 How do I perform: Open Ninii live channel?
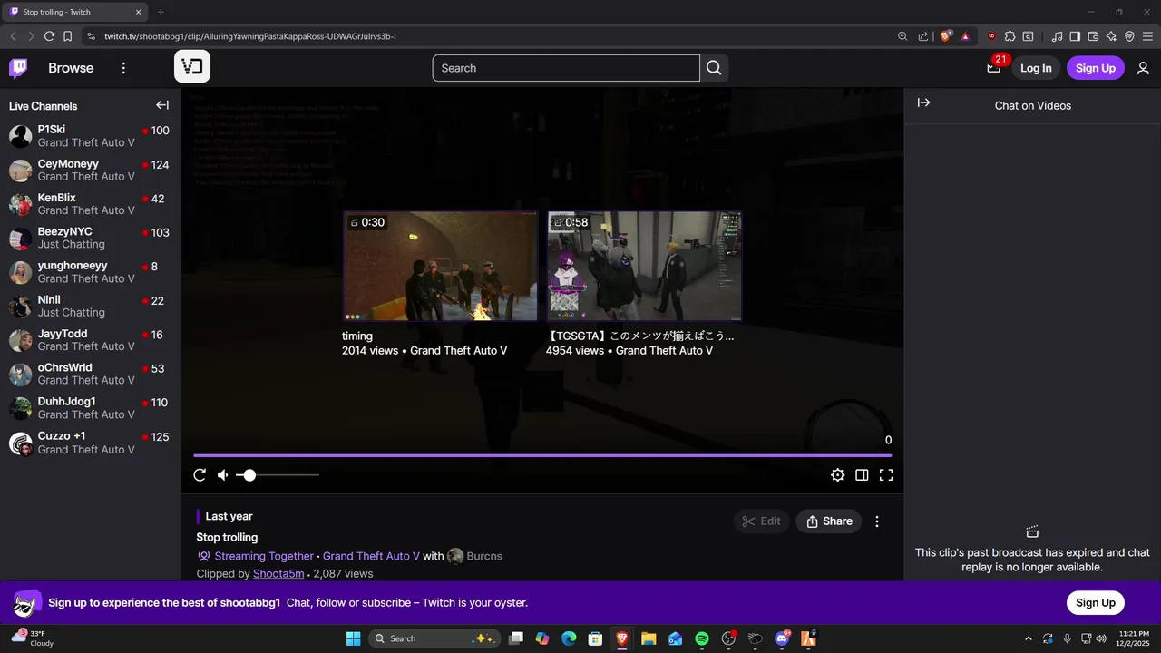click(x=91, y=307)
